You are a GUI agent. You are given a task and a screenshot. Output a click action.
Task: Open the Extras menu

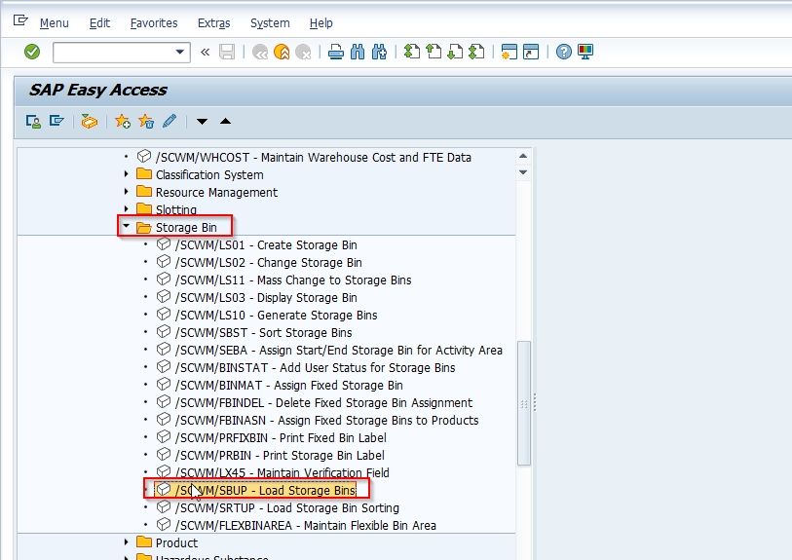coord(213,23)
